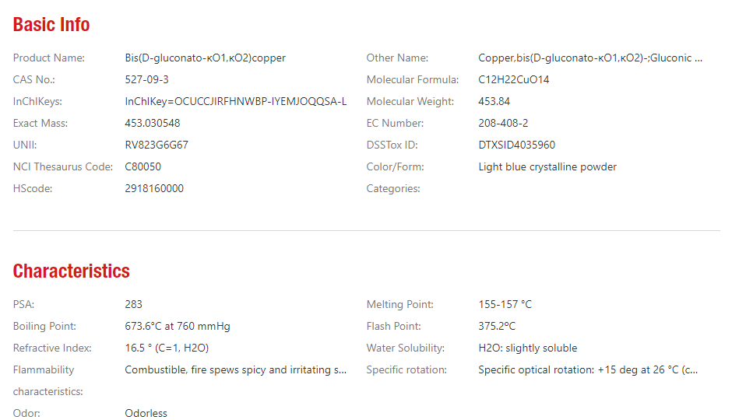This screenshot has height=420, width=739.
Task: Click the product name Bis(D-gluconato) copper value
Action: (205, 58)
